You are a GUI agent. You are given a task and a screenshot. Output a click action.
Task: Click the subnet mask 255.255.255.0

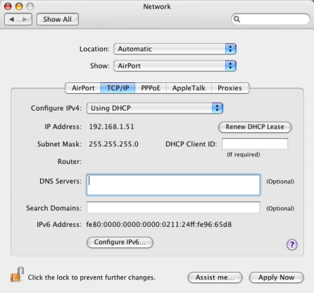coord(113,144)
